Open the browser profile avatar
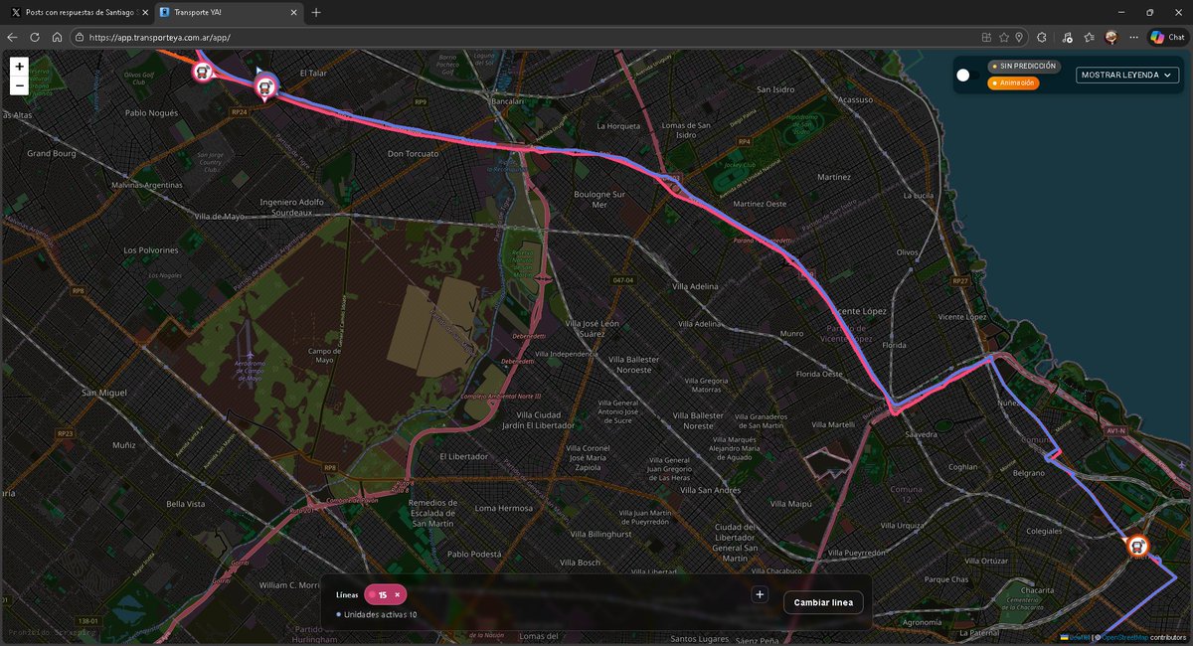 tap(1112, 37)
